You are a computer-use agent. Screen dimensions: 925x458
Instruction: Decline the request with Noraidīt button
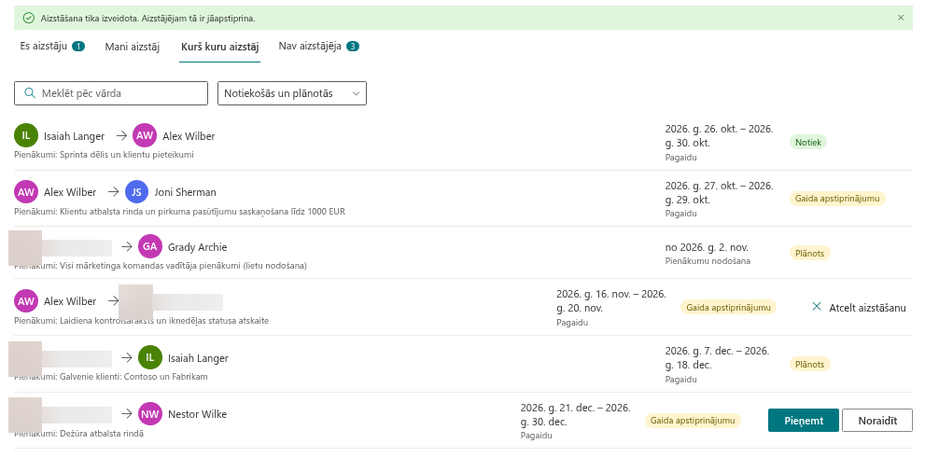point(877,421)
